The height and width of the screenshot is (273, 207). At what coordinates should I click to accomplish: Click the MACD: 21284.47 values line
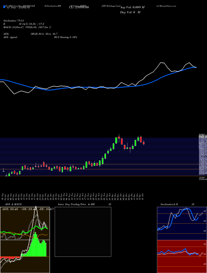point(27,27)
